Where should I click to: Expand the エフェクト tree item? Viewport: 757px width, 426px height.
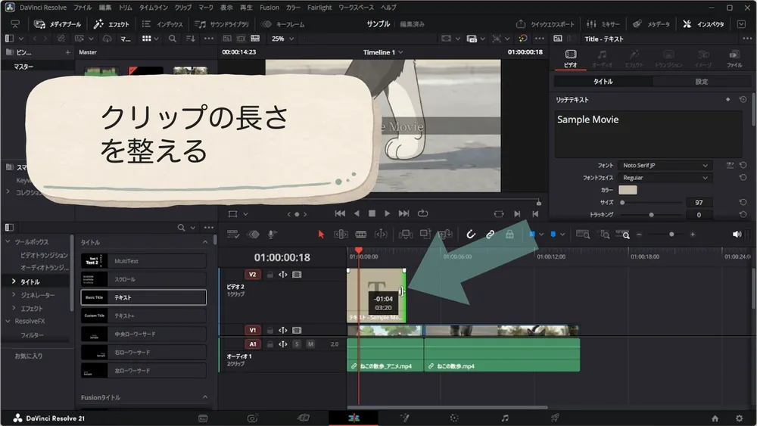pos(14,308)
